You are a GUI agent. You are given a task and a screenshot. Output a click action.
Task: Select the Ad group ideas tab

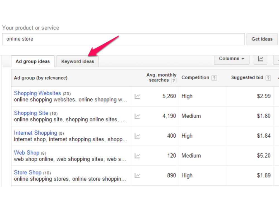pos(33,62)
